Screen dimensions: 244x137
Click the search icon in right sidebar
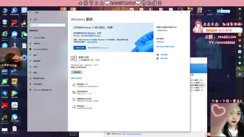pyautogui.click(x=240, y=14)
